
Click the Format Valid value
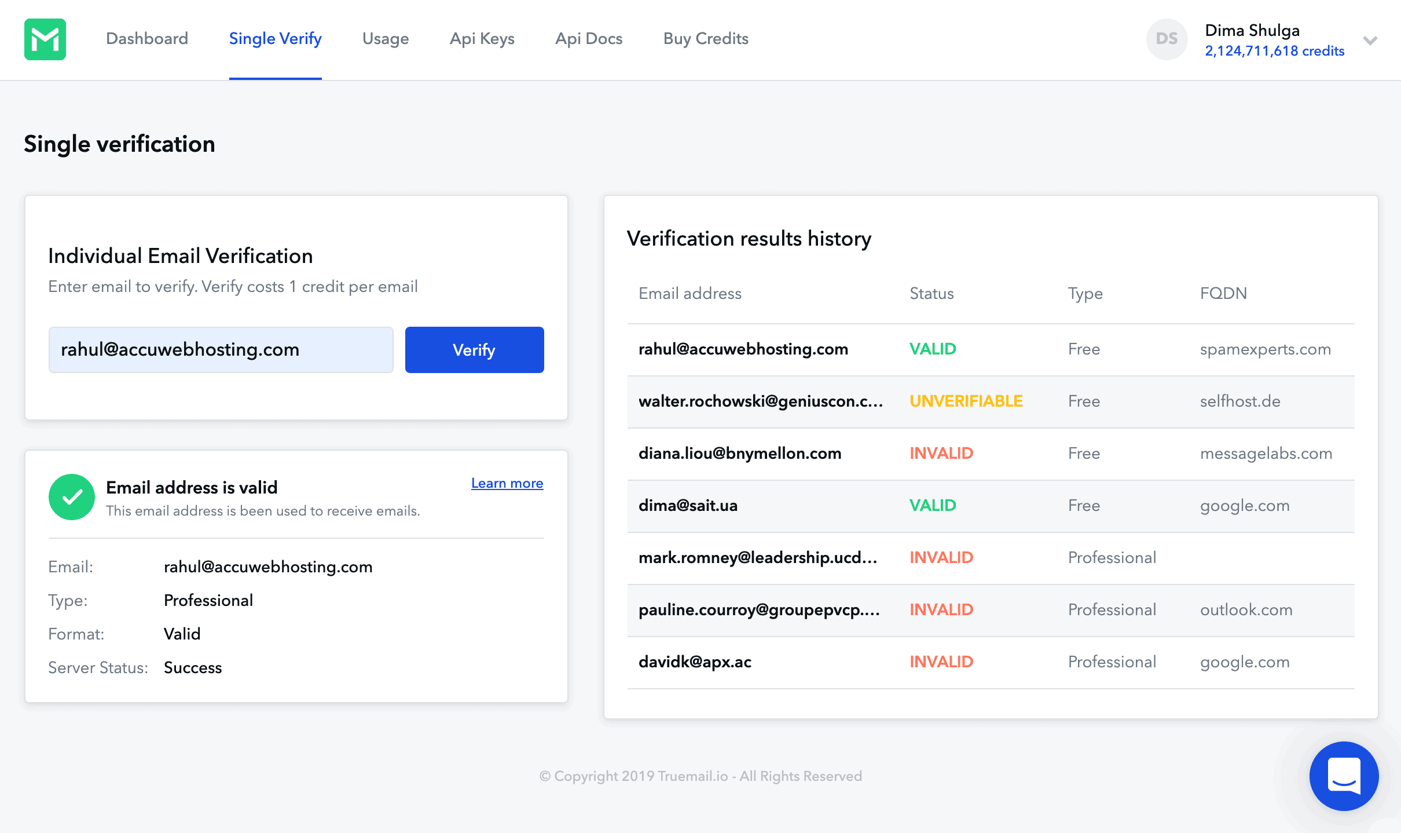pyautogui.click(x=182, y=634)
